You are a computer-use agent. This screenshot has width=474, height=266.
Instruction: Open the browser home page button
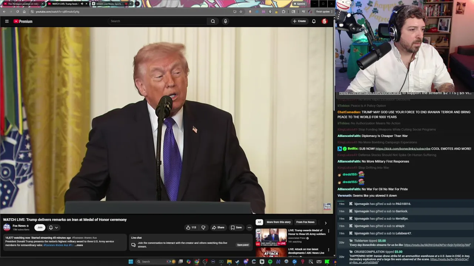tap(24, 11)
